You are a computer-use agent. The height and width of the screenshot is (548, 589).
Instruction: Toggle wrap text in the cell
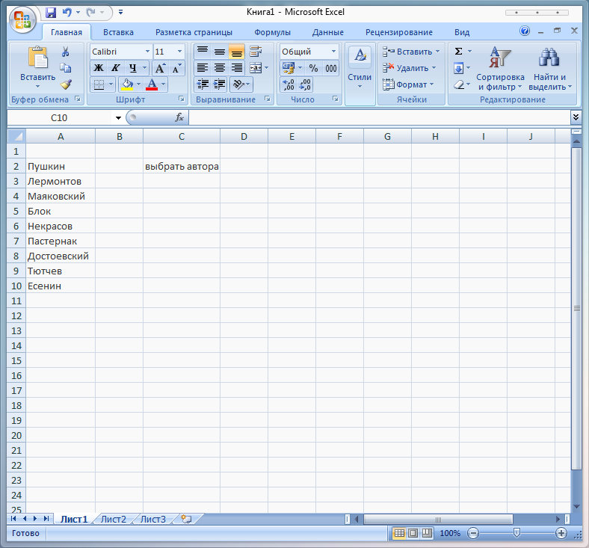256,52
